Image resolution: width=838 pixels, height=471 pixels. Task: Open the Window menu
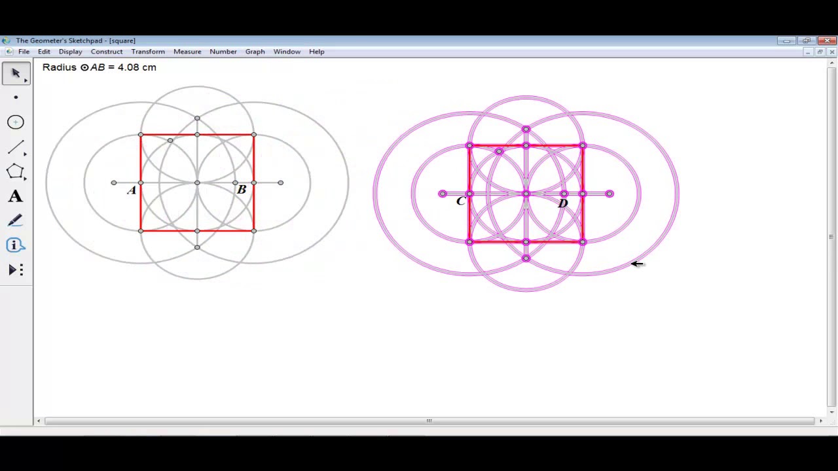(x=287, y=52)
